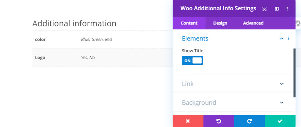
Task: Discard changes with the red X
Action: [x=188, y=121]
